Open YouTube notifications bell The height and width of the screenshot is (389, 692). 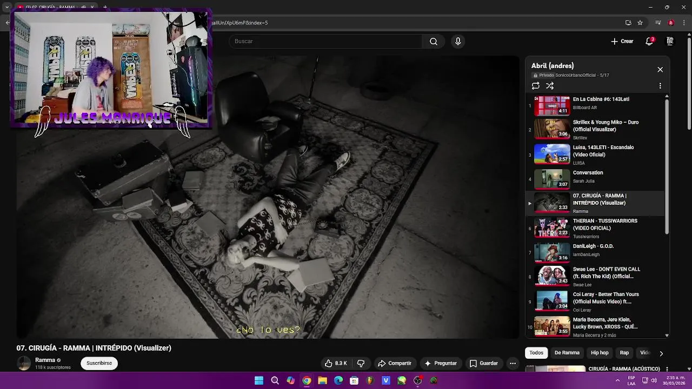coord(649,42)
